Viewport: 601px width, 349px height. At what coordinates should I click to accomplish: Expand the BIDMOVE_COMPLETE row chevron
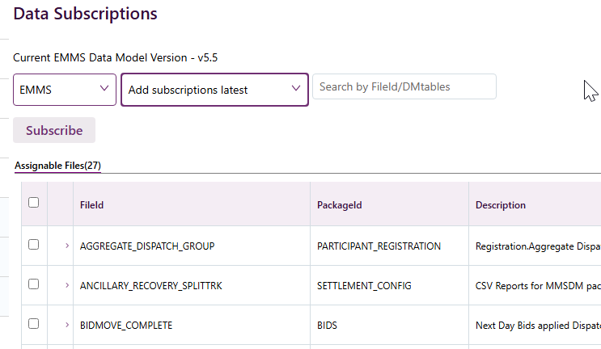pos(67,325)
